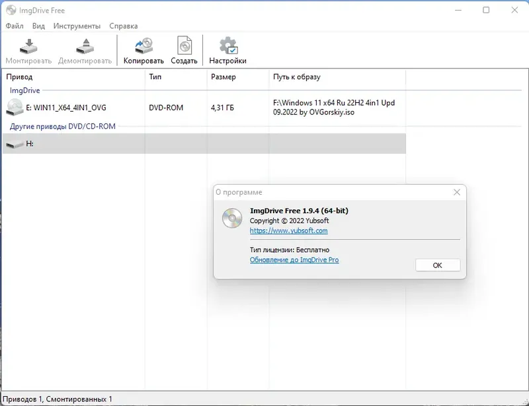Image resolution: width=529 pixels, height=406 pixels.
Task: Open the Справка menu
Action: coord(124,26)
